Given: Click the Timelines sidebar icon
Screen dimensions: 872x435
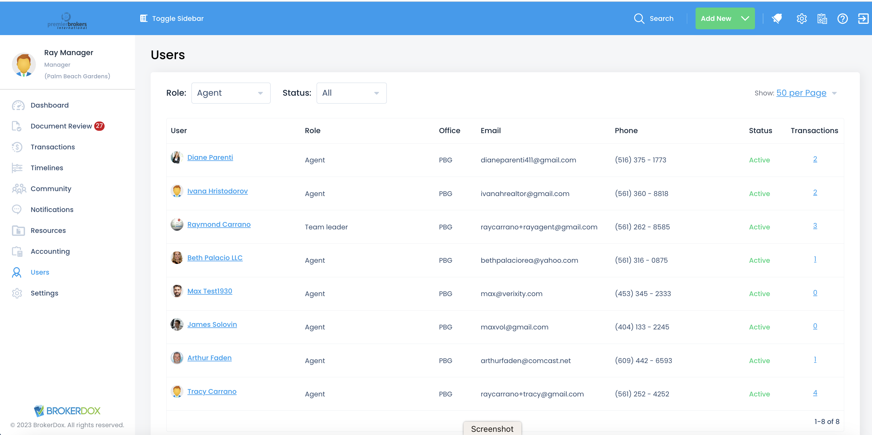Looking at the screenshot, I should point(17,168).
